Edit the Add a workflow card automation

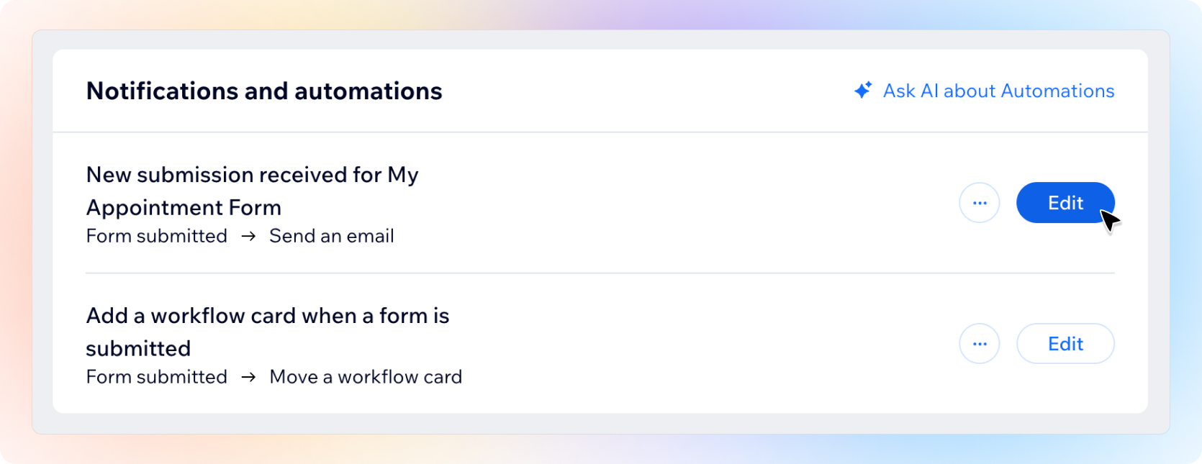point(1065,344)
